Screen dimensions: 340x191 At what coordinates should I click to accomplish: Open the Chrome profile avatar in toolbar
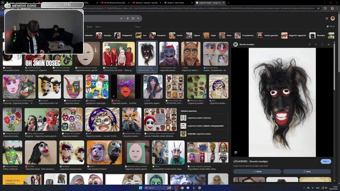[332, 8]
